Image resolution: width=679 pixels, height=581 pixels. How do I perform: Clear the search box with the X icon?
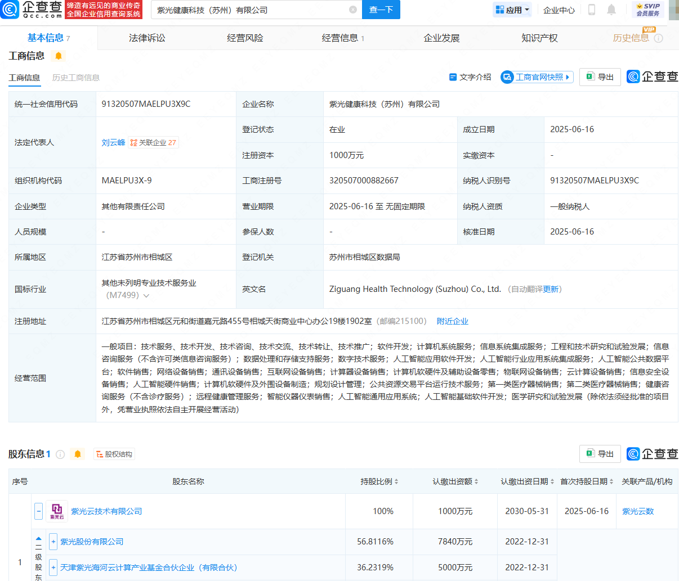point(353,10)
